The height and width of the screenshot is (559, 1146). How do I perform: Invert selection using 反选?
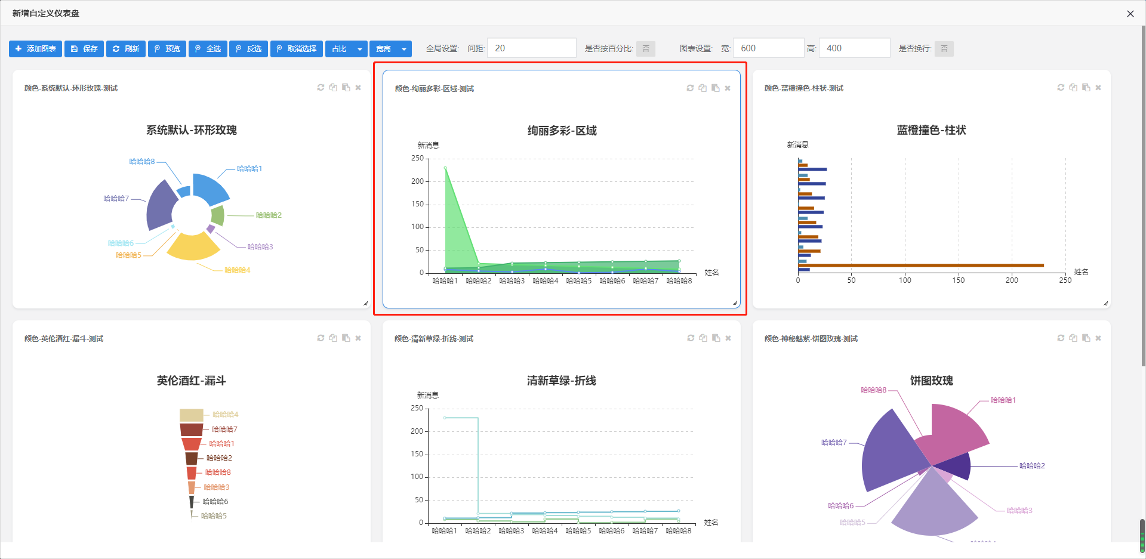[x=248, y=49]
